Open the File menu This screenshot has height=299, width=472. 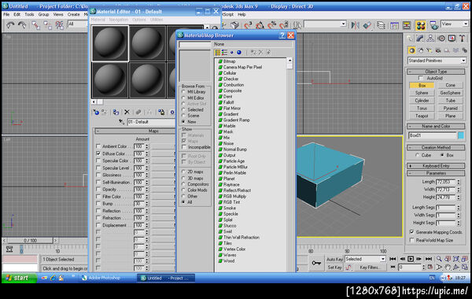point(6,14)
